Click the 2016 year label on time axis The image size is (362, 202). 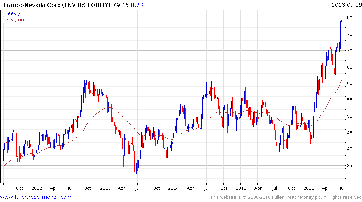coord(309,188)
